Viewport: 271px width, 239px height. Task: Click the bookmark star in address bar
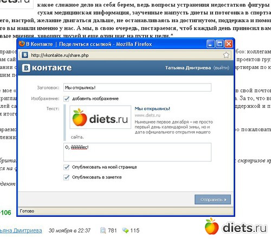coord(226,55)
